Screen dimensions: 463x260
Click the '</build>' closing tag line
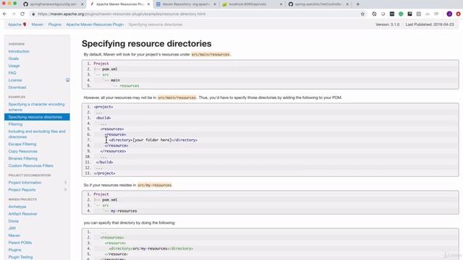click(x=104, y=162)
